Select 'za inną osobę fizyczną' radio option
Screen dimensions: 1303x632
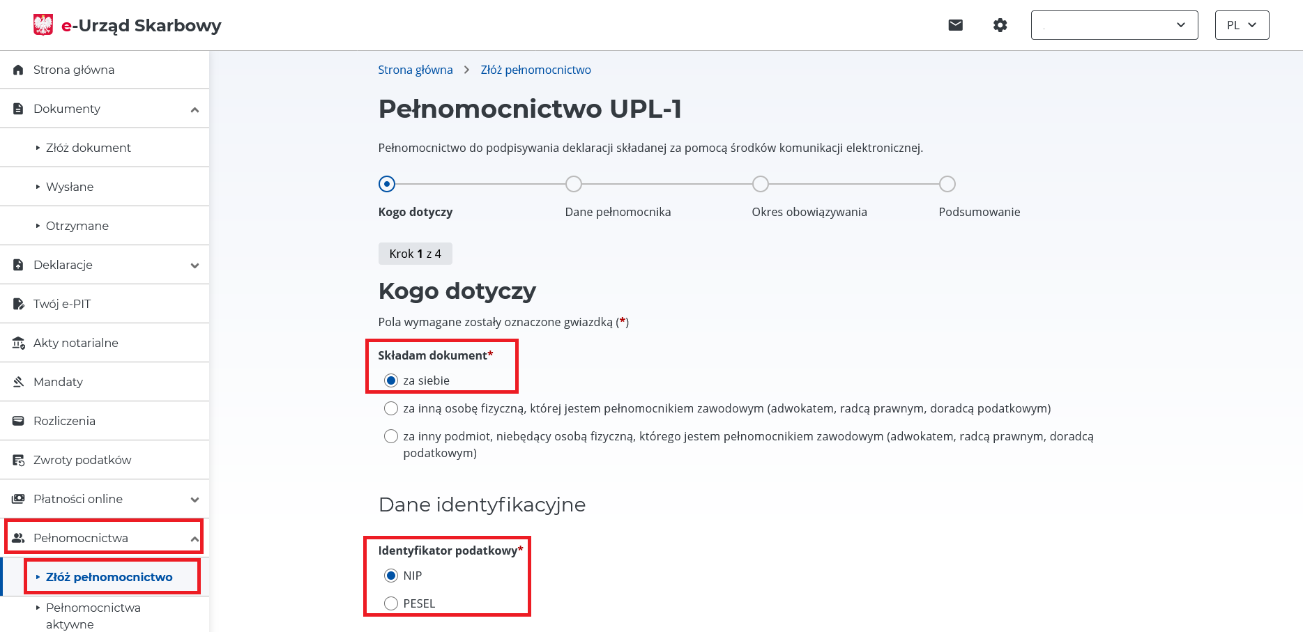tap(391, 408)
